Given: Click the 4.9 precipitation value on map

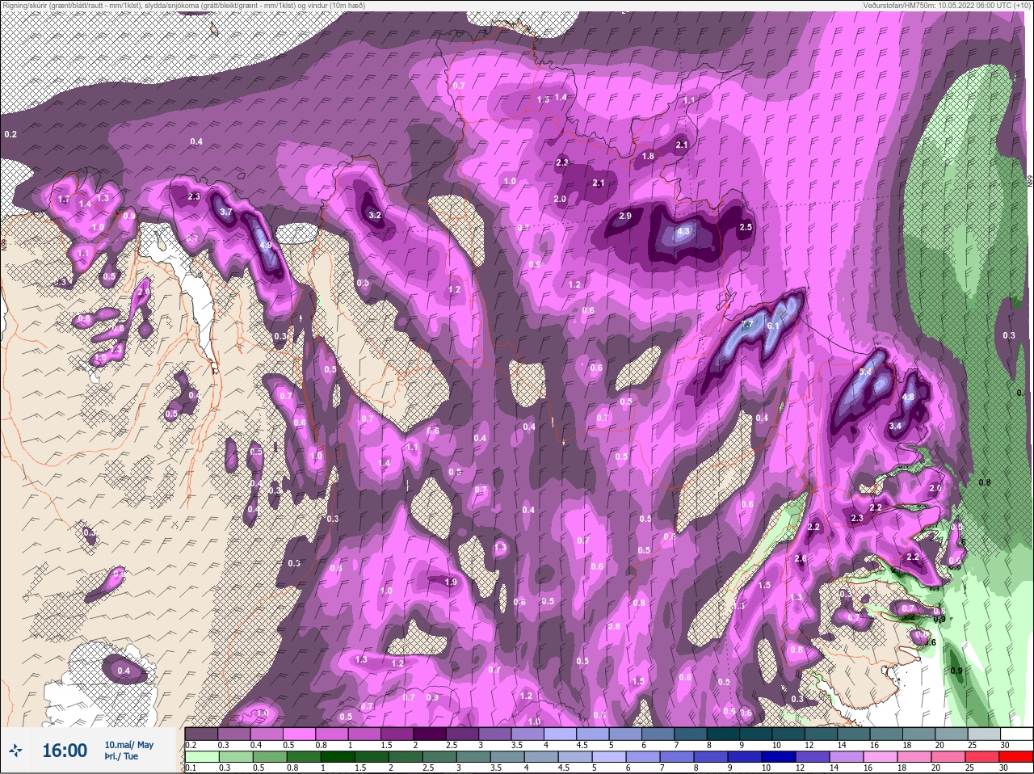Looking at the screenshot, I should 266,246.
